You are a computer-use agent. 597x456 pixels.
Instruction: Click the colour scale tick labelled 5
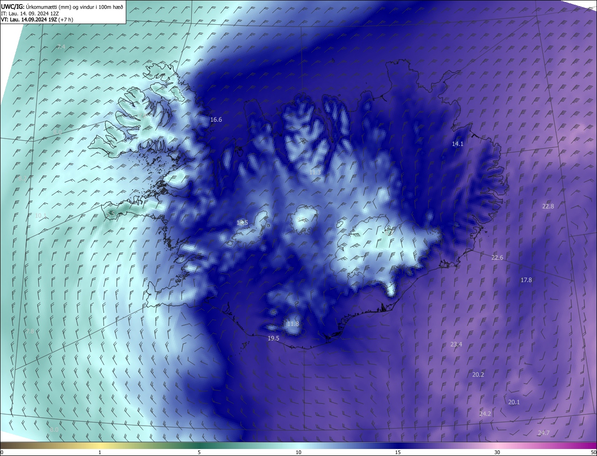(x=199, y=453)
